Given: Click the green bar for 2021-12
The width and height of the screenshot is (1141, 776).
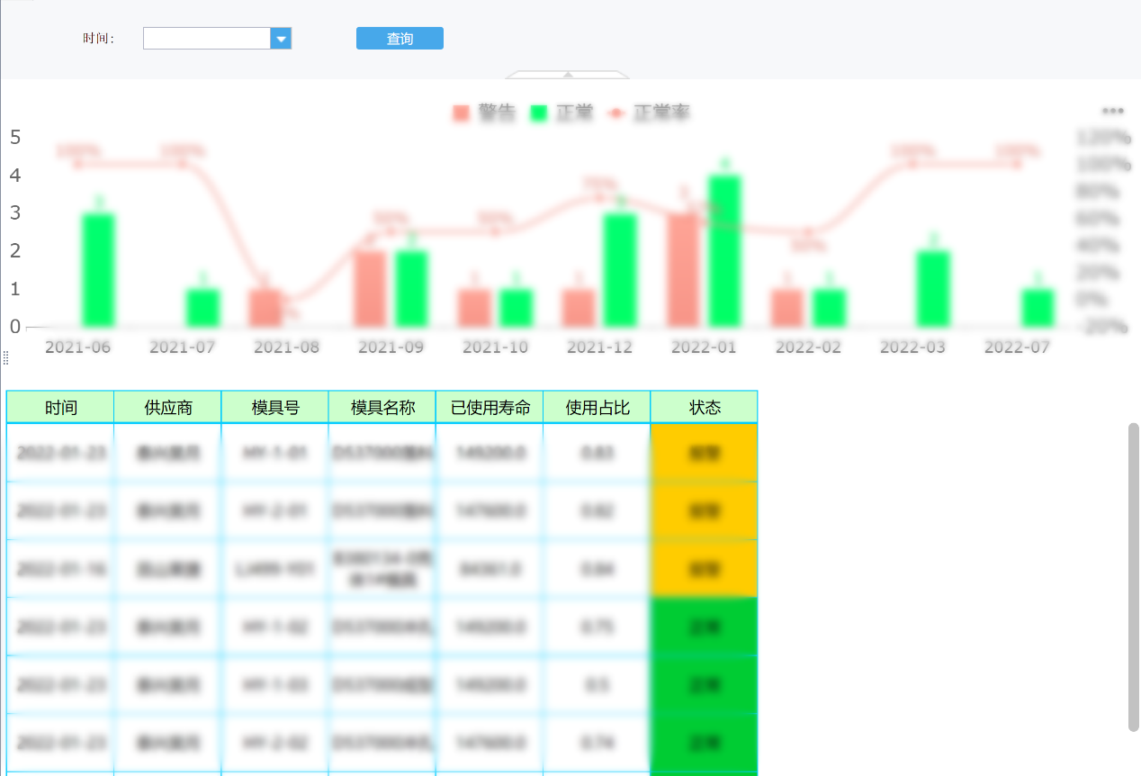Looking at the screenshot, I should [620, 270].
